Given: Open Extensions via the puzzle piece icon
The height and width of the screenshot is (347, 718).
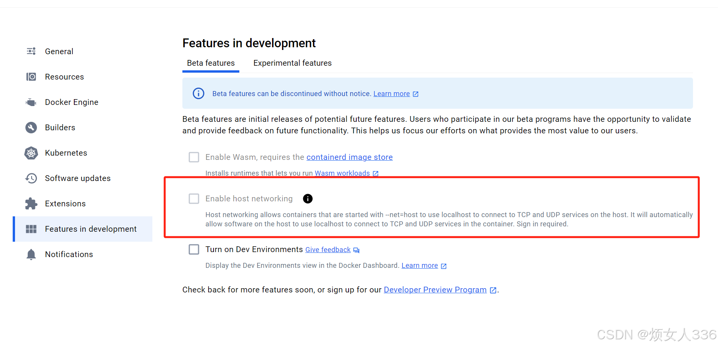Looking at the screenshot, I should tap(31, 203).
